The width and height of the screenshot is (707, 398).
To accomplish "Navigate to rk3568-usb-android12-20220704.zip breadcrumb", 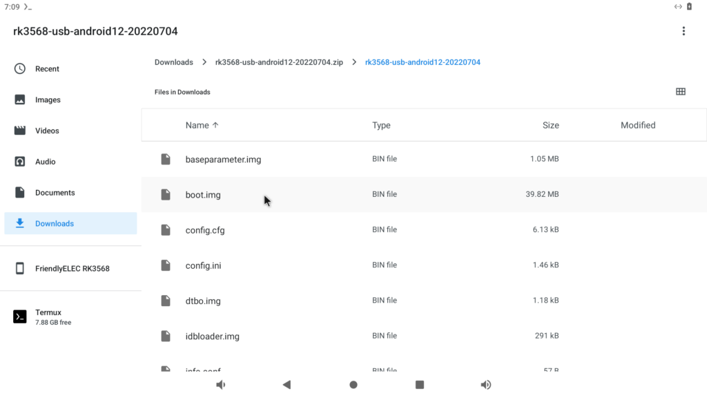I will coord(279,62).
